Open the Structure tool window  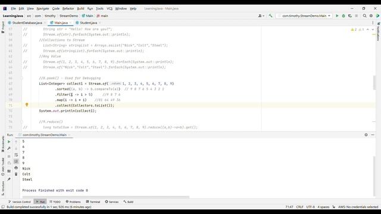point(3,188)
